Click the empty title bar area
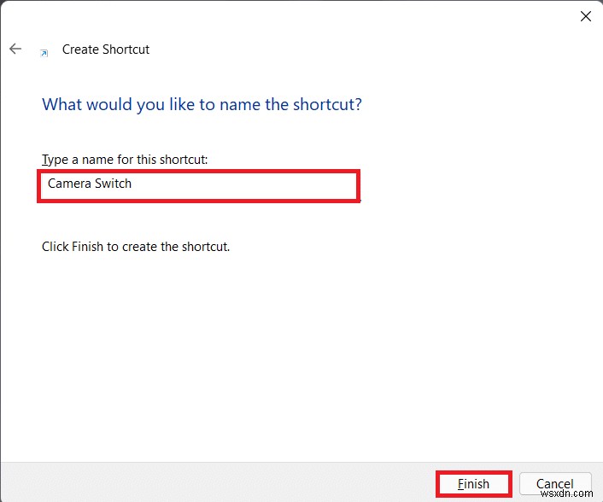The height and width of the screenshot is (502, 603). coord(299,16)
